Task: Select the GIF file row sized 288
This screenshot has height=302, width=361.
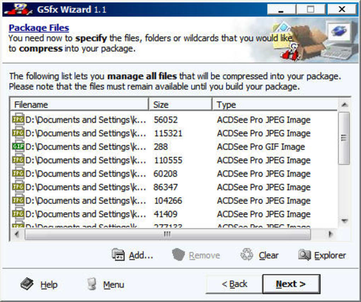Action: (x=174, y=146)
